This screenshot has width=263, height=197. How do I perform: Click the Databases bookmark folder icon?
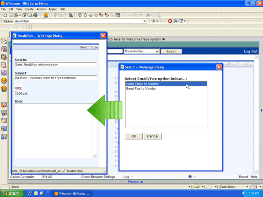4,112
